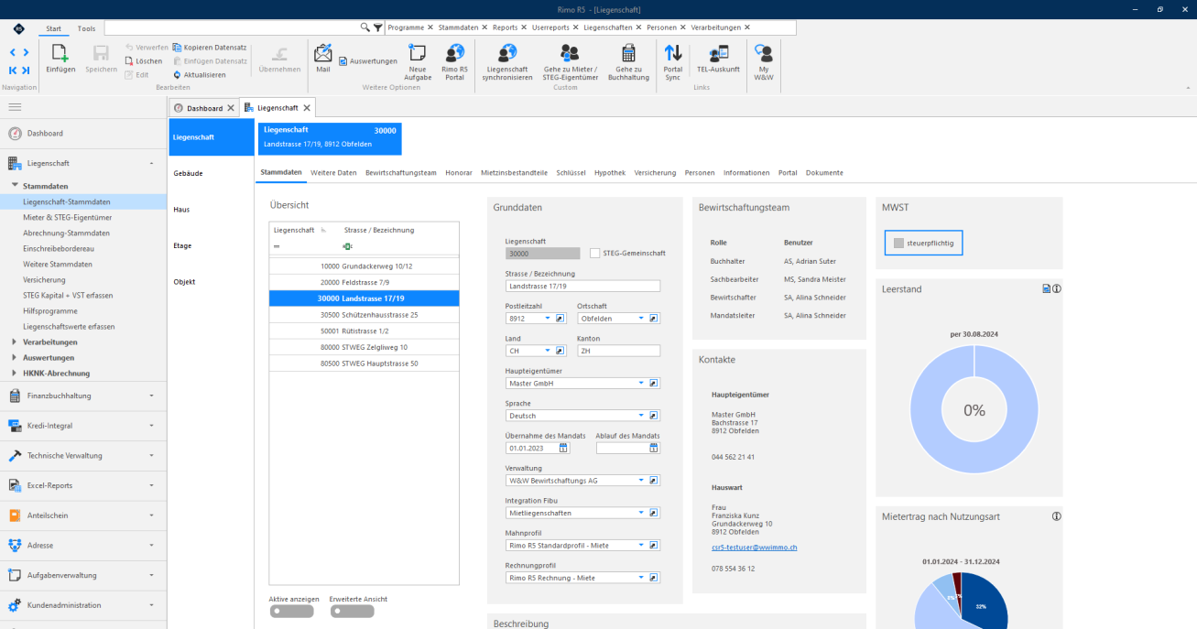This screenshot has height=629, width=1197.
Task: Open Auswertungen in the ribbon
Action: click(x=367, y=61)
